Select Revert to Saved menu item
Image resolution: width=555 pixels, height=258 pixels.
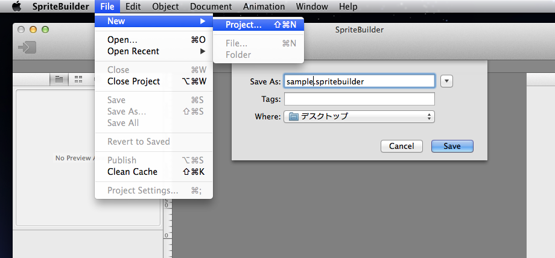154,142
